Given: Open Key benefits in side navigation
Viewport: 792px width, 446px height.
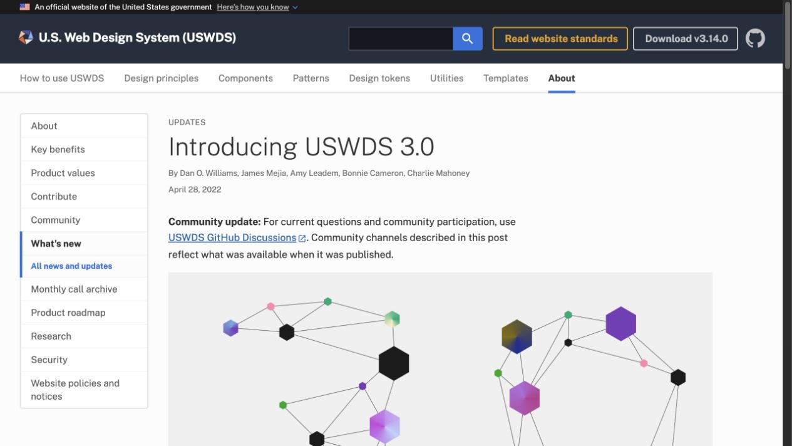Looking at the screenshot, I should [84, 149].
